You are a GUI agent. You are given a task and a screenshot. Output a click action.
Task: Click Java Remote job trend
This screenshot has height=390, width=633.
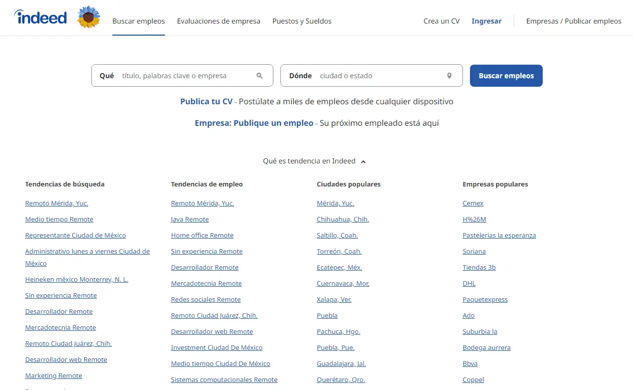[190, 219]
